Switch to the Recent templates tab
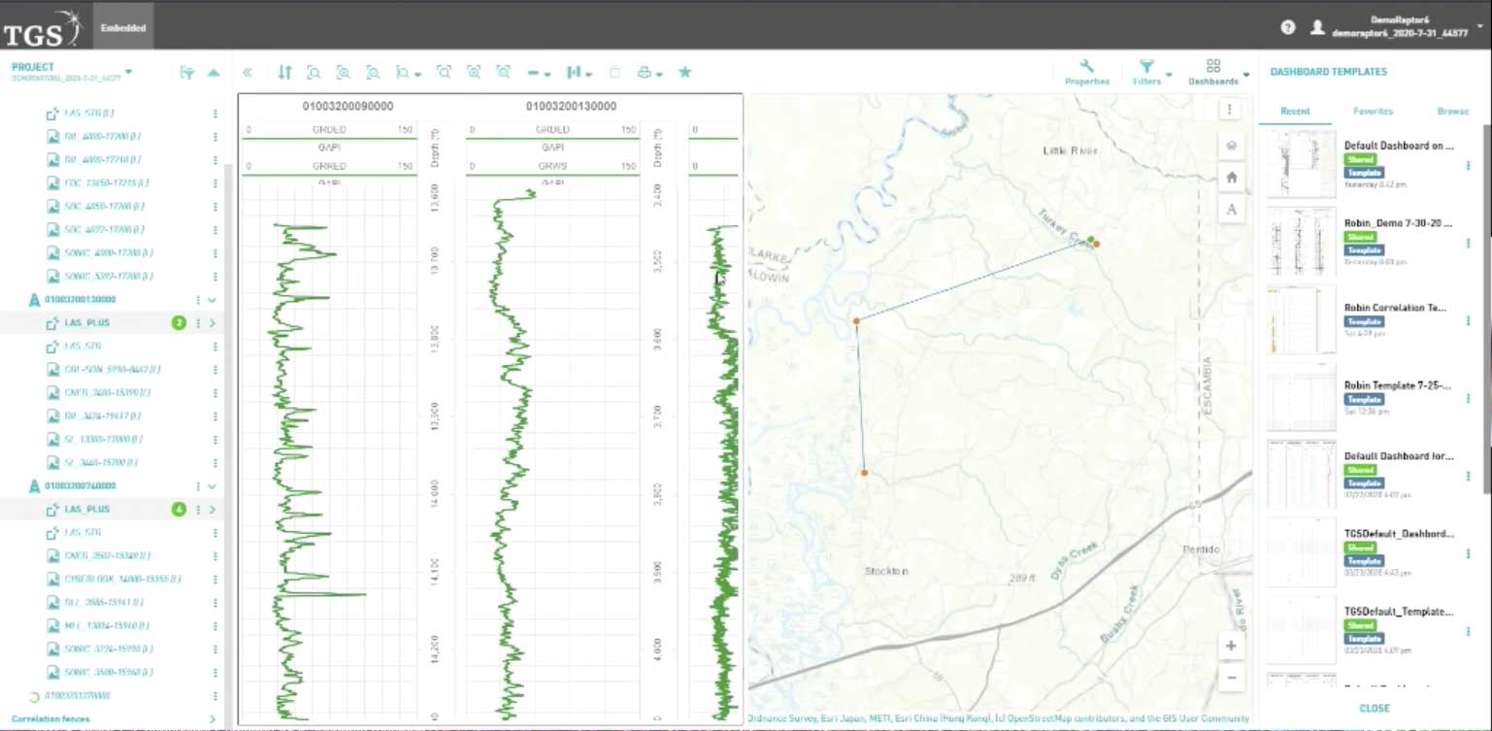This screenshot has height=731, width=1492. [1294, 112]
